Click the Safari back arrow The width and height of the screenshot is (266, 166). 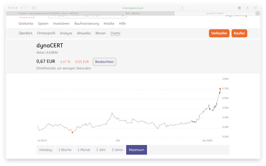point(22,8)
